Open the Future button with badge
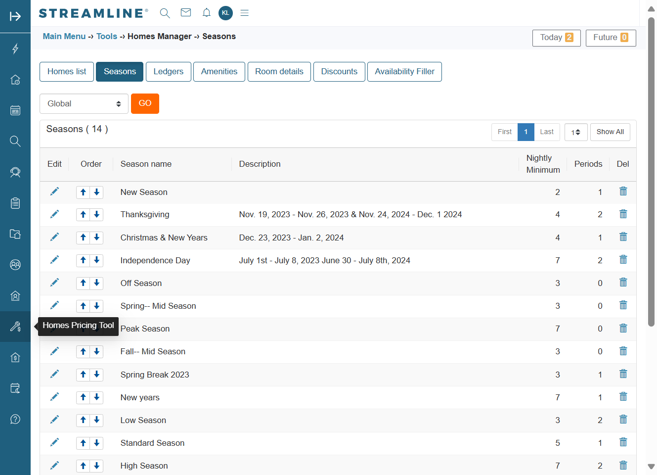 611,38
